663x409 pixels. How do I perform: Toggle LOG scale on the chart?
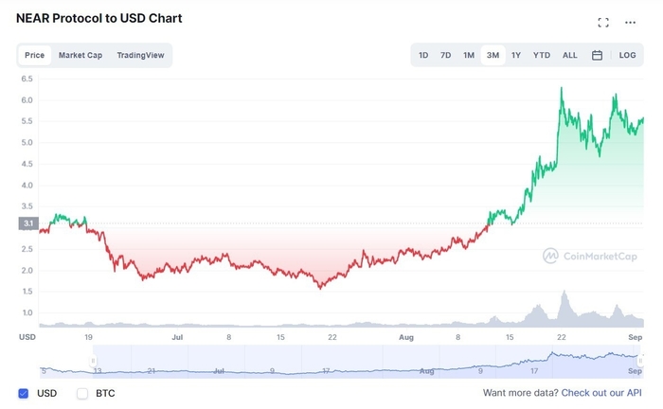(627, 55)
